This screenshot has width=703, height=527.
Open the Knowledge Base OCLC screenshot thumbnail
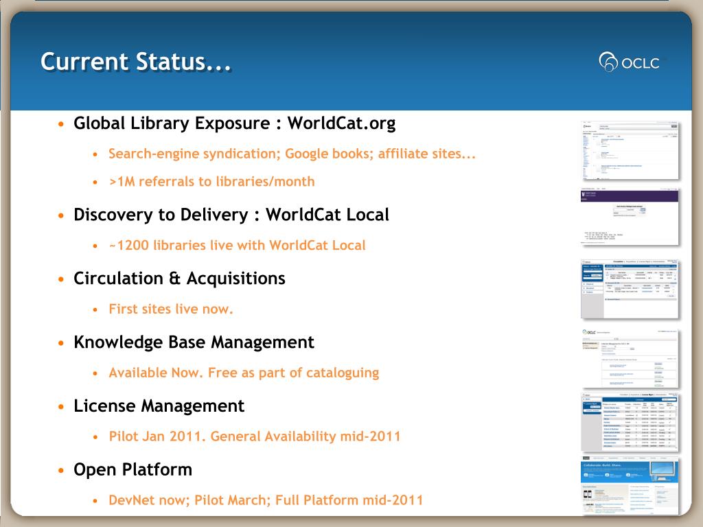[x=630, y=358]
